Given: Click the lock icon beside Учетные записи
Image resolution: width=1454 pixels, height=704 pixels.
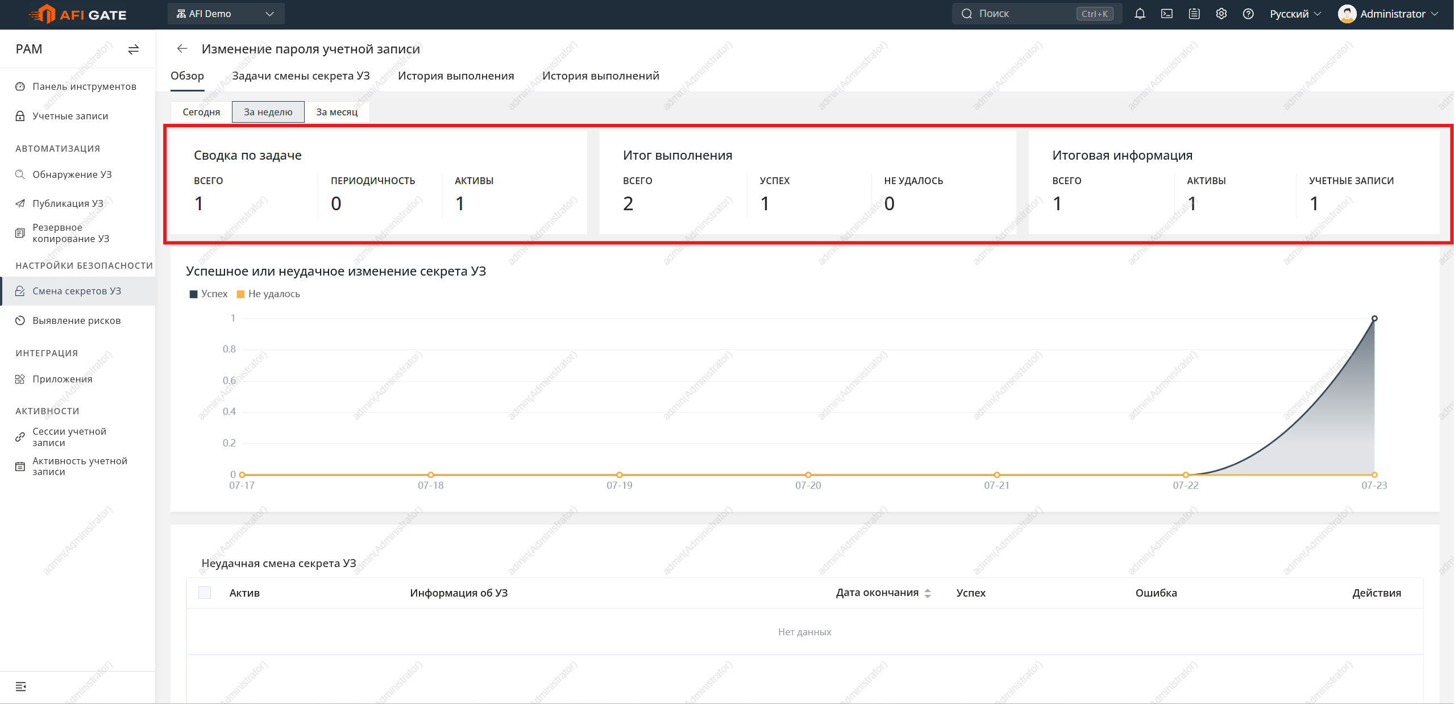Looking at the screenshot, I should (x=20, y=116).
